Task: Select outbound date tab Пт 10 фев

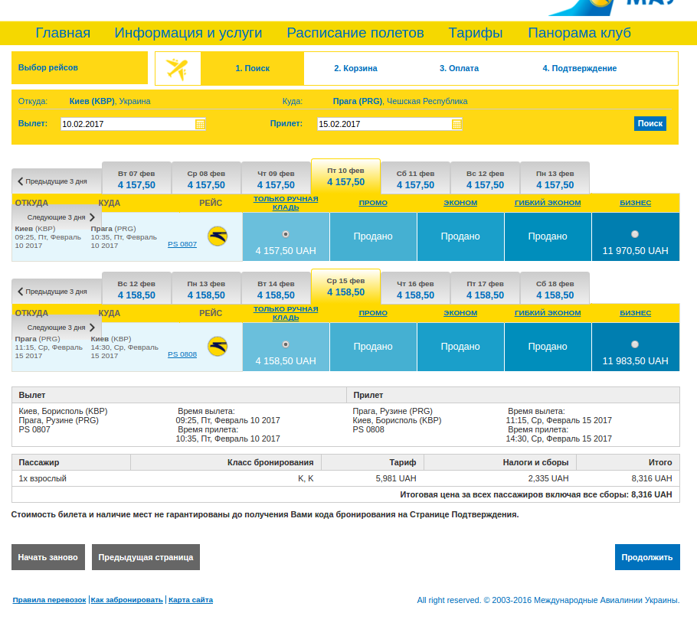Action: [346, 176]
